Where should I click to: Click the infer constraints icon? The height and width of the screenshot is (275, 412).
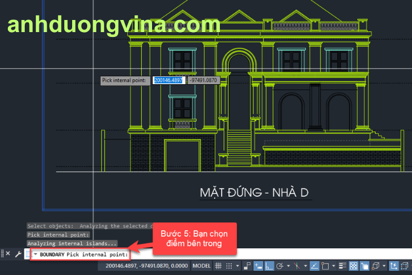(247, 266)
